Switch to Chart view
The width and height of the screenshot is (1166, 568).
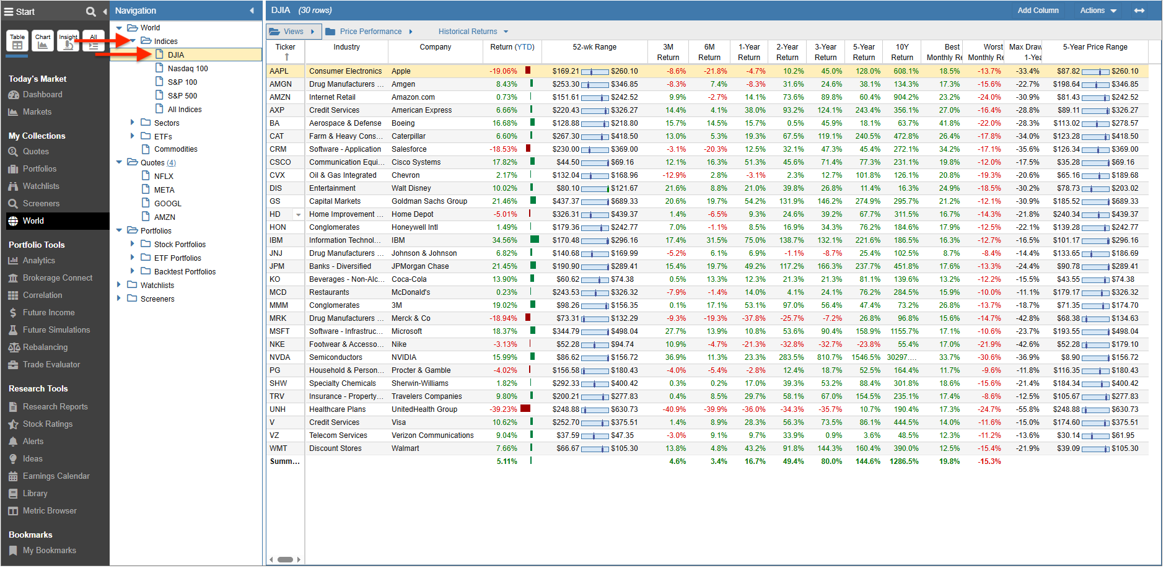tap(43, 41)
